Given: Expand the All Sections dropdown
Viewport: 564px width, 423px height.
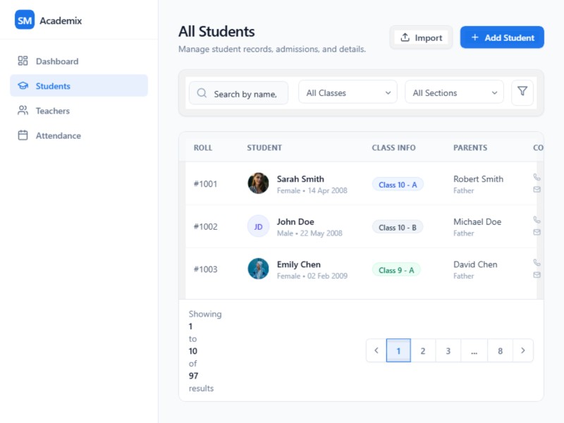Looking at the screenshot, I should (x=454, y=92).
